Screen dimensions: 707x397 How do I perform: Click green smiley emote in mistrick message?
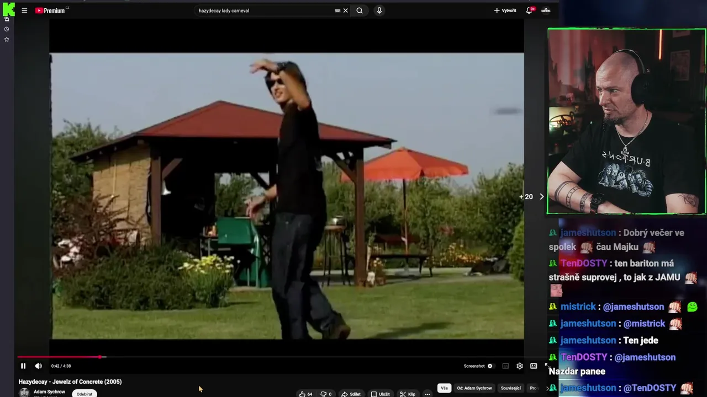(x=692, y=307)
